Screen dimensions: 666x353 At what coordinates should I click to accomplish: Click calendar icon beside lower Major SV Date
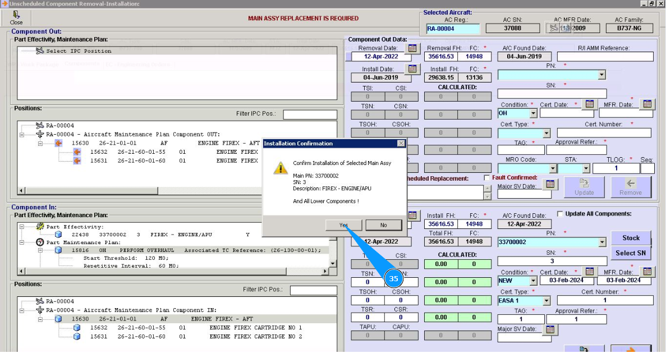pos(550,329)
